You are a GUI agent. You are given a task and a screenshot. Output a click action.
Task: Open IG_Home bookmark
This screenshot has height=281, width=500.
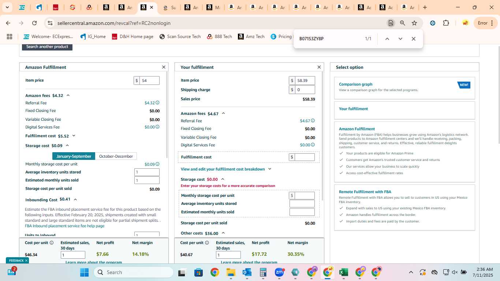(x=93, y=37)
